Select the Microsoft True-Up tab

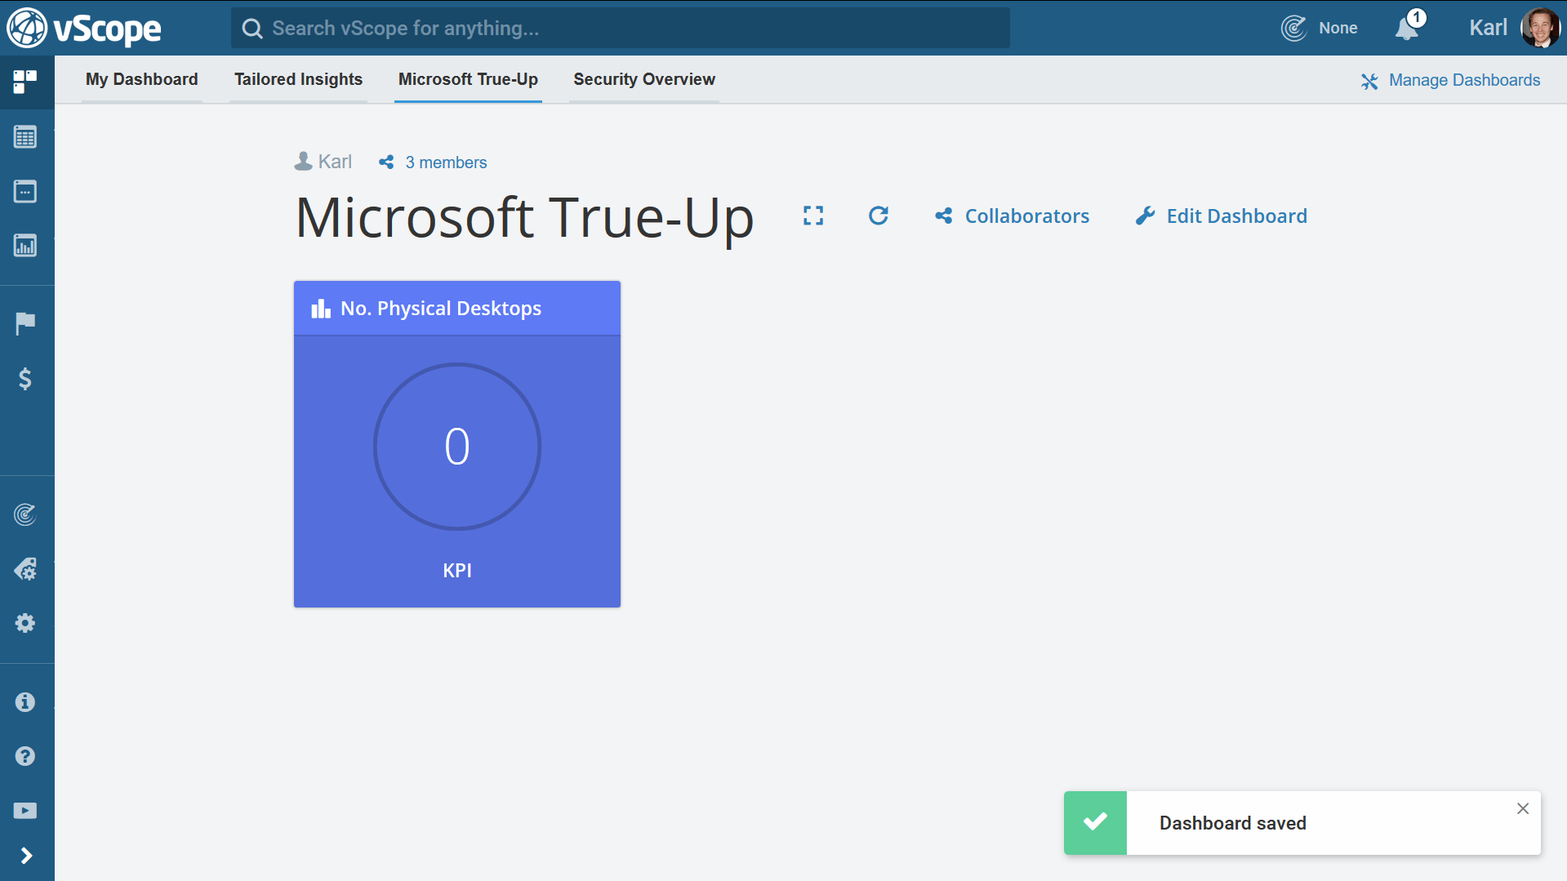click(468, 79)
